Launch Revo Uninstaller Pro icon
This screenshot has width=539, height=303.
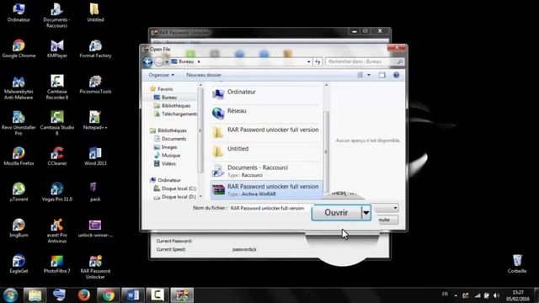click(x=19, y=123)
